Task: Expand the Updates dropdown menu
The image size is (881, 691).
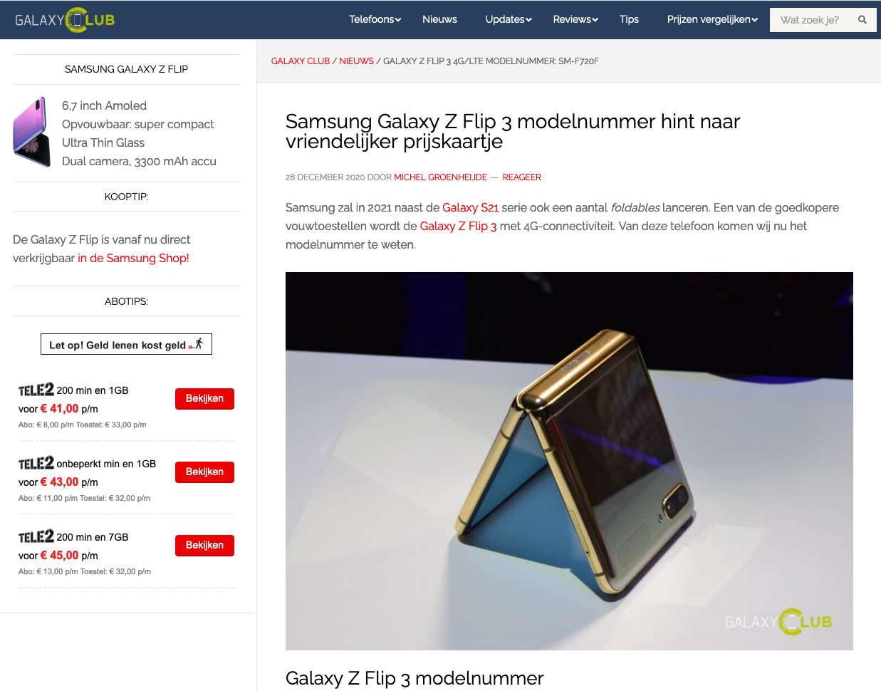Action: 509,19
